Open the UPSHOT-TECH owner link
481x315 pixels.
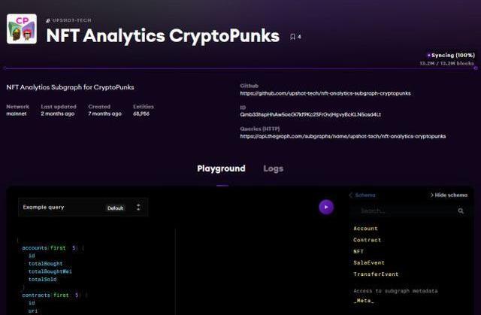click(x=72, y=20)
